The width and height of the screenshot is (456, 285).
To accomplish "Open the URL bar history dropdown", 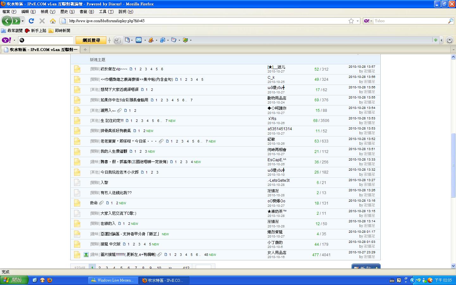I will pyautogui.click(x=358, y=21).
